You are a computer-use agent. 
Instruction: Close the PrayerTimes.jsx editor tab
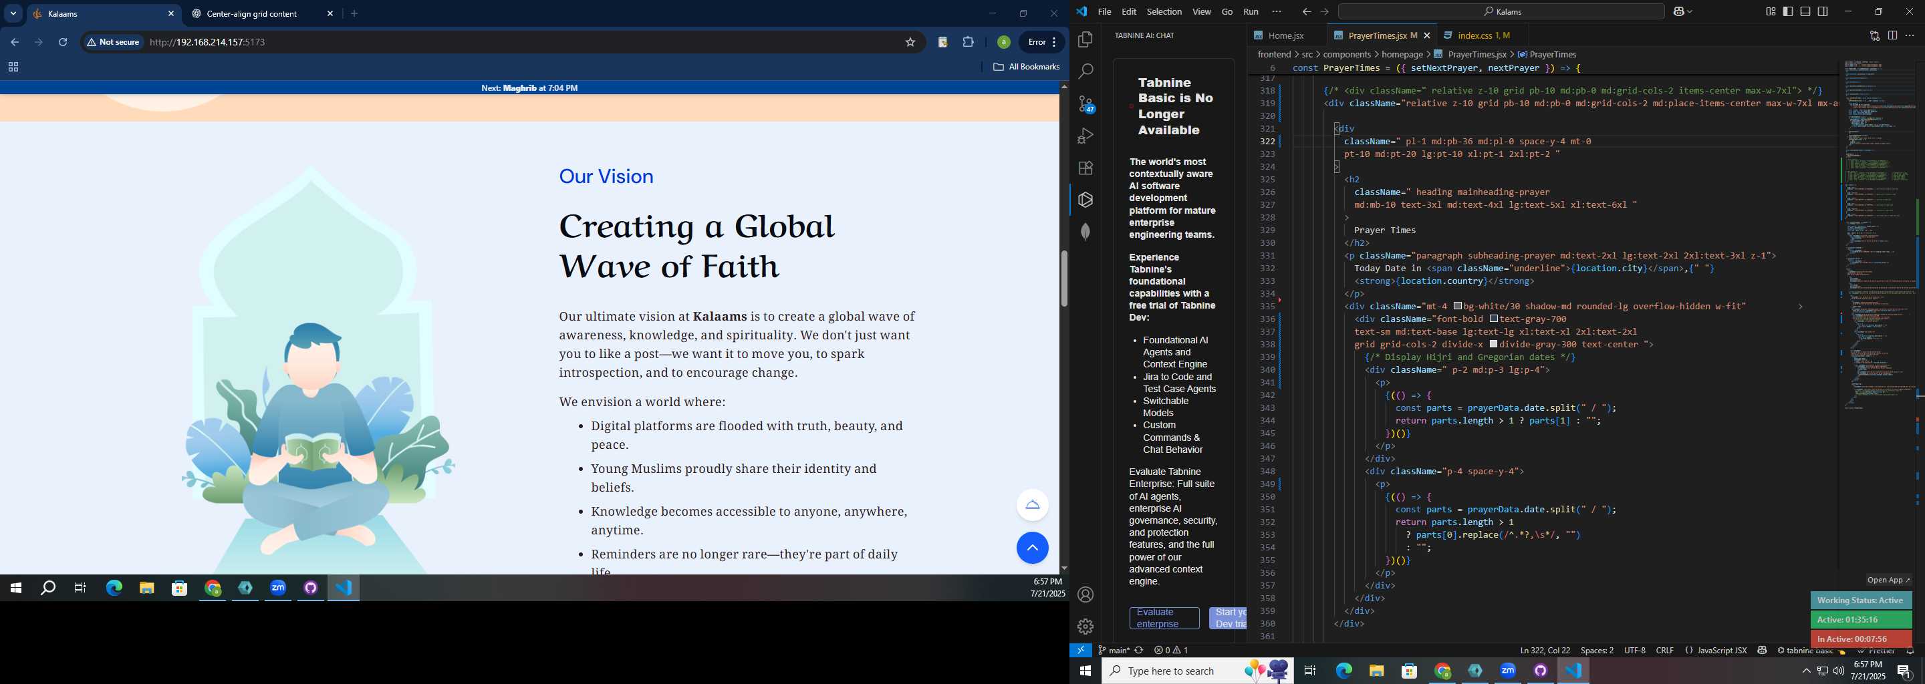[1426, 35]
